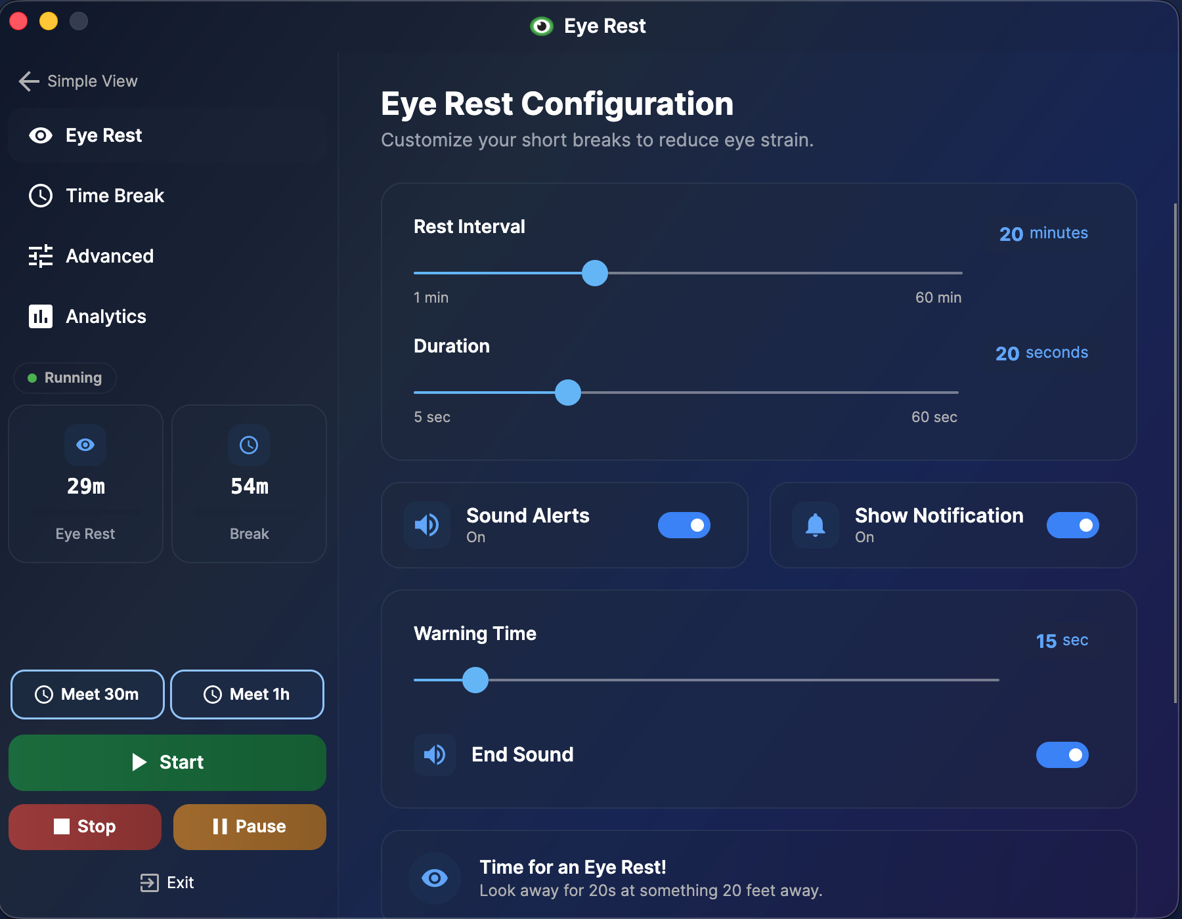
Task: Click the "60 min" label under Rest Interval
Action: pyautogui.click(x=938, y=297)
